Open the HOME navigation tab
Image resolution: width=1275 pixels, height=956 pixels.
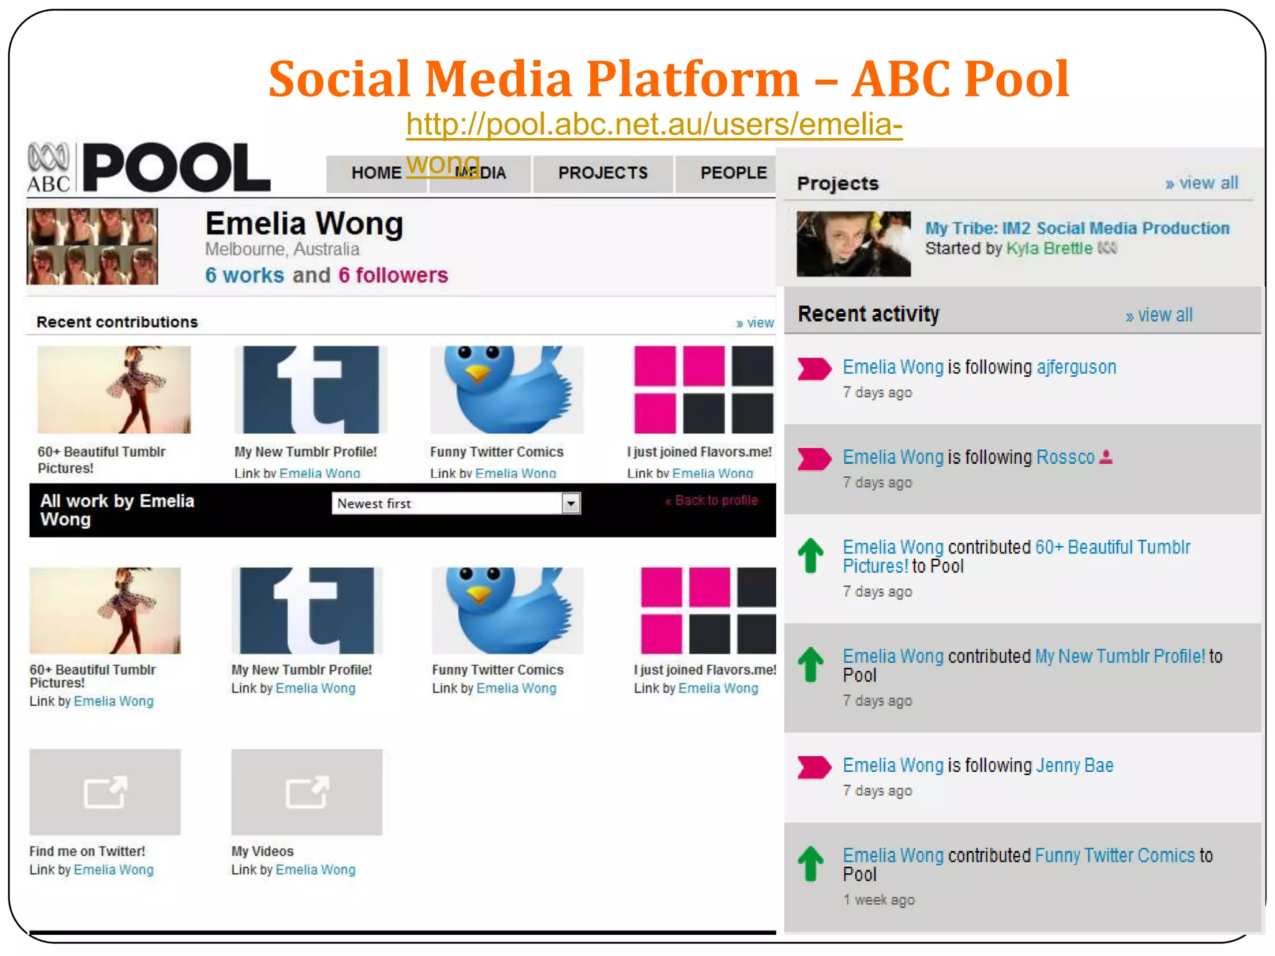click(376, 173)
